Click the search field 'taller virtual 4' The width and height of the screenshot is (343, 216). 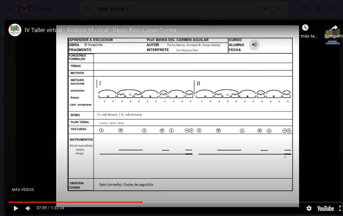(171, 9)
